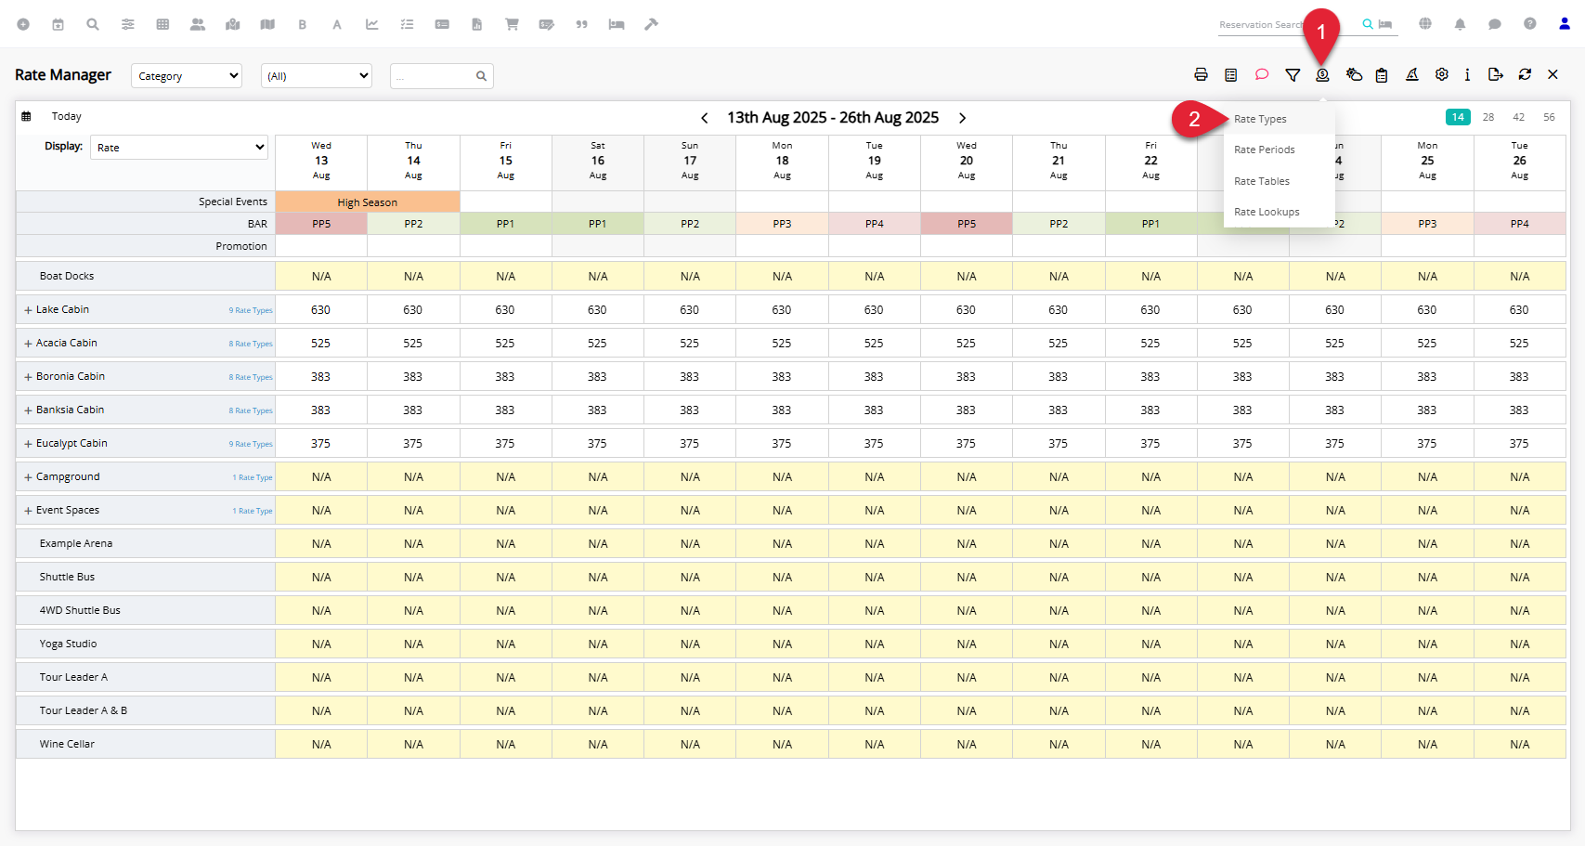Open the gear options icon in Rate Manager
The height and width of the screenshot is (846, 1585).
[x=1442, y=74]
